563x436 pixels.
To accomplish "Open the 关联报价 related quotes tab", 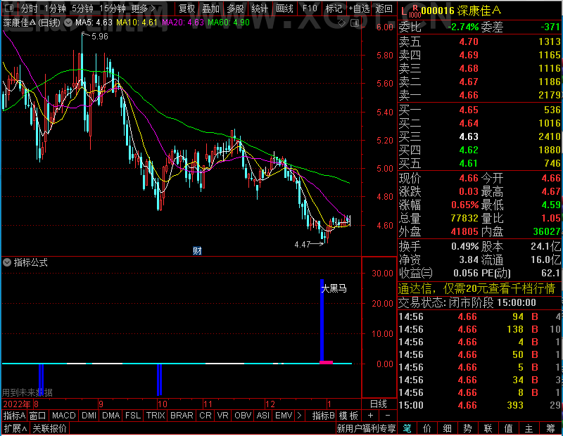I will tap(49, 428).
